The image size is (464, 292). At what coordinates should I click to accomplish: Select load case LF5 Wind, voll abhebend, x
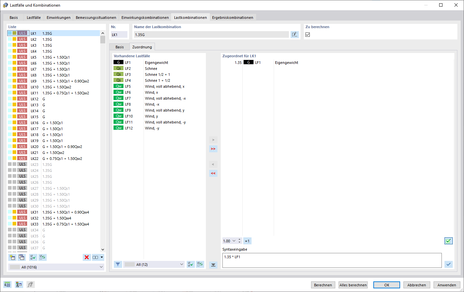[x=159, y=86]
